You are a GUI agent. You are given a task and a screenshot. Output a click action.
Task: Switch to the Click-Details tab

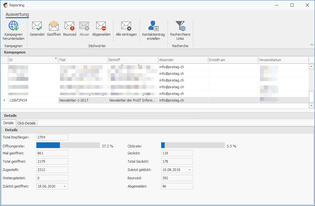coord(27,123)
